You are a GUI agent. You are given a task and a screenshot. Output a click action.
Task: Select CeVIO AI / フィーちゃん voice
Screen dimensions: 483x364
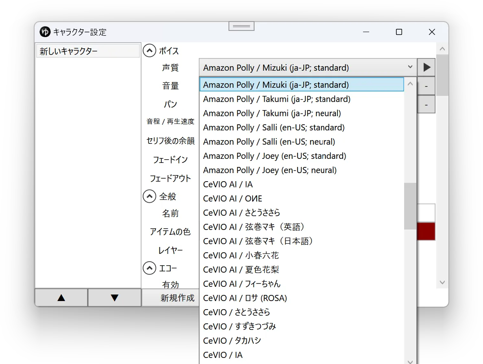[x=302, y=284]
